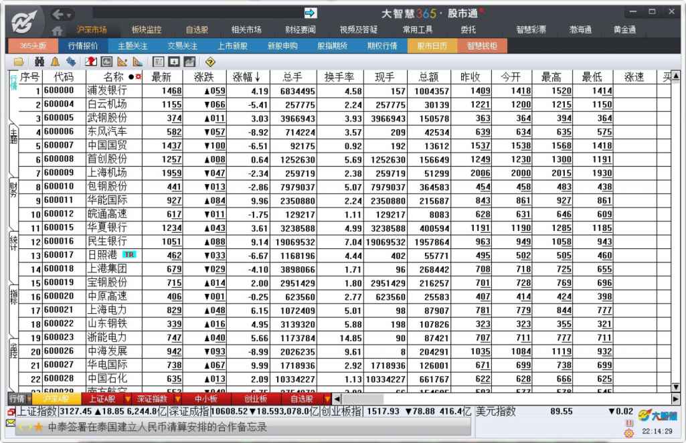Screen dimensions: 686x443
Task: Open the mail envelope icon in status bar
Action: click(x=11, y=423)
